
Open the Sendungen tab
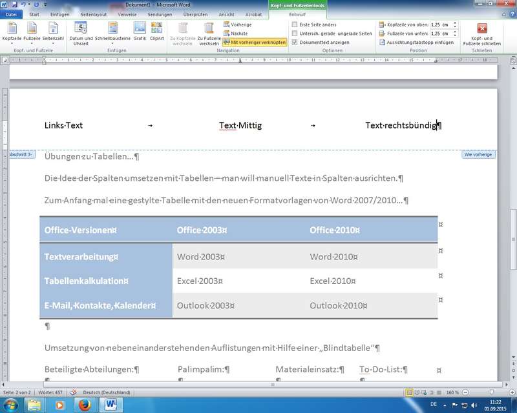(160, 14)
